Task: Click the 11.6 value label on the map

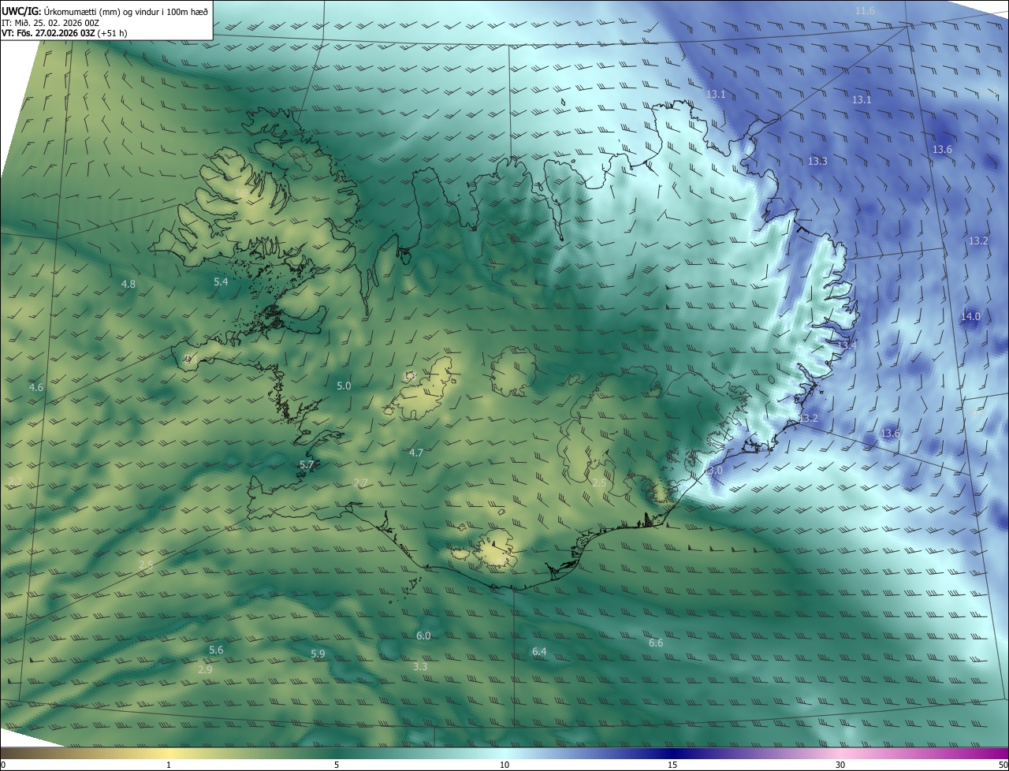Action: 865,10
